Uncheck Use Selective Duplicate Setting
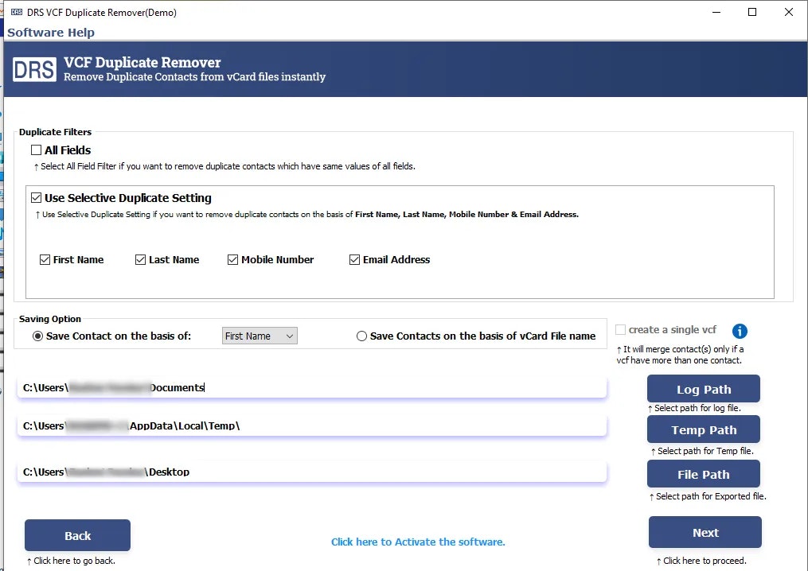 pos(36,198)
